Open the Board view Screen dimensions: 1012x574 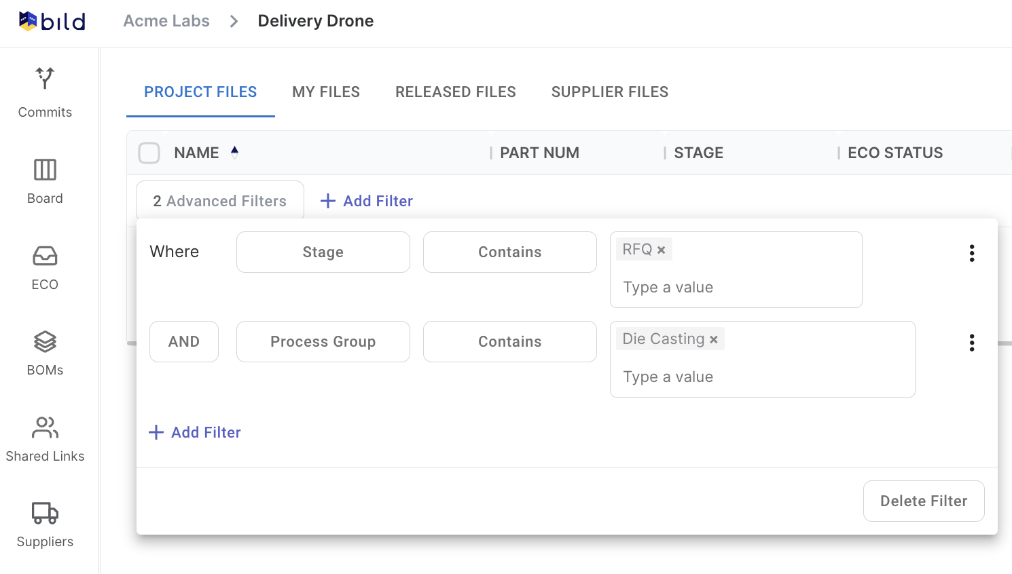click(44, 178)
